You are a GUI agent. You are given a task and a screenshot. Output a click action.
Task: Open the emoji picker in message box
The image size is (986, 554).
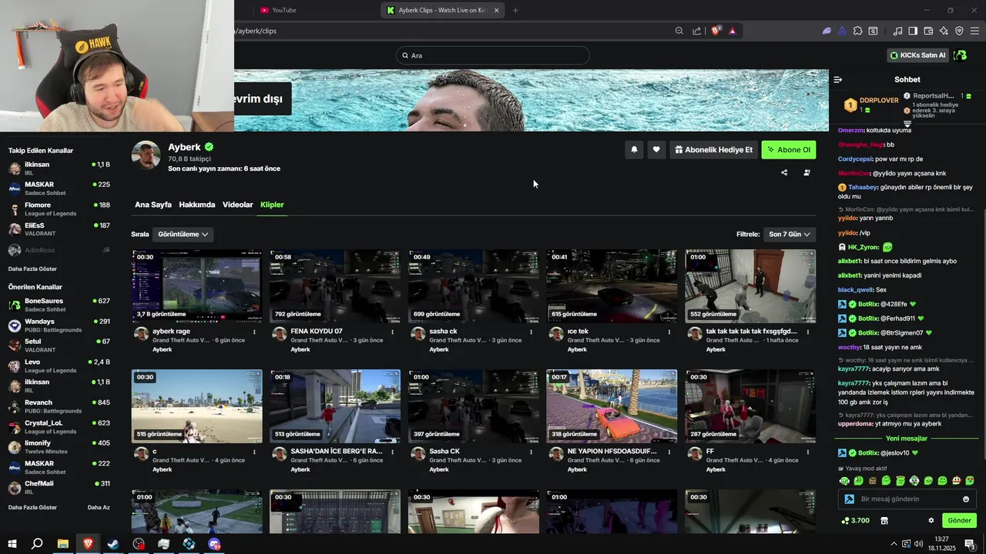pyautogui.click(x=966, y=499)
